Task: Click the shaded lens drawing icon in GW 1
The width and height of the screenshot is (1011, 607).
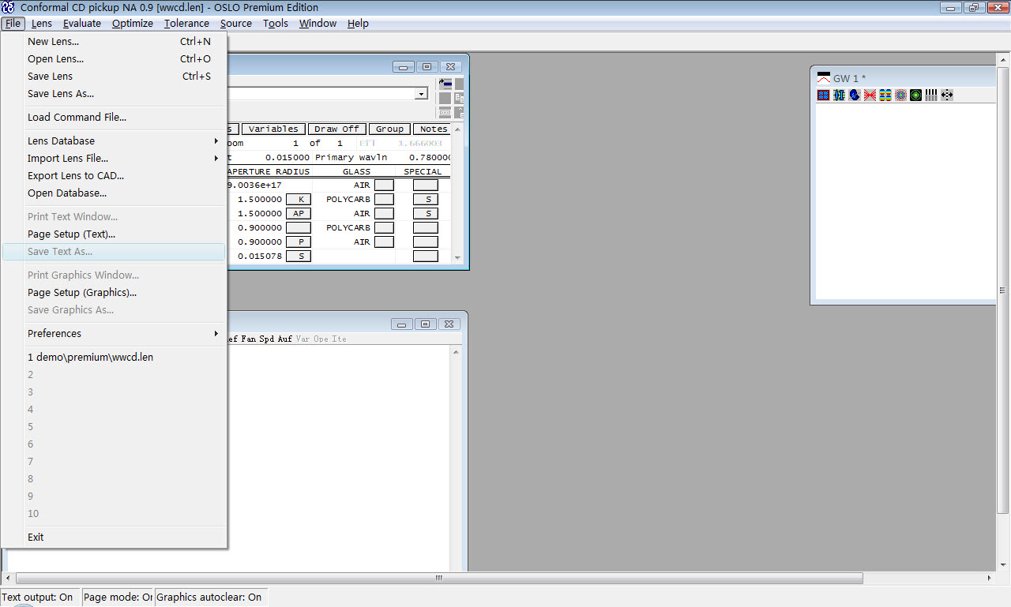Action: pos(855,95)
